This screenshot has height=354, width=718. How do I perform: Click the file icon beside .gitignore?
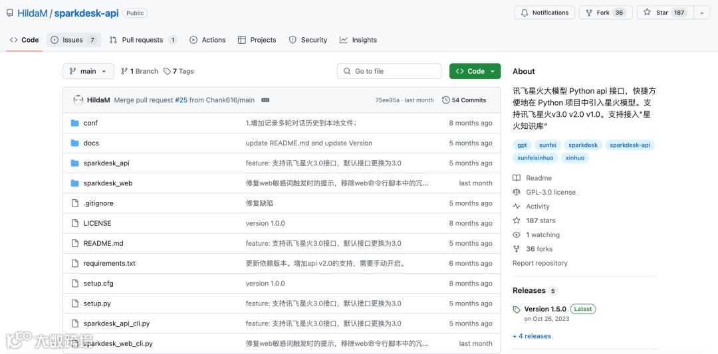point(75,203)
